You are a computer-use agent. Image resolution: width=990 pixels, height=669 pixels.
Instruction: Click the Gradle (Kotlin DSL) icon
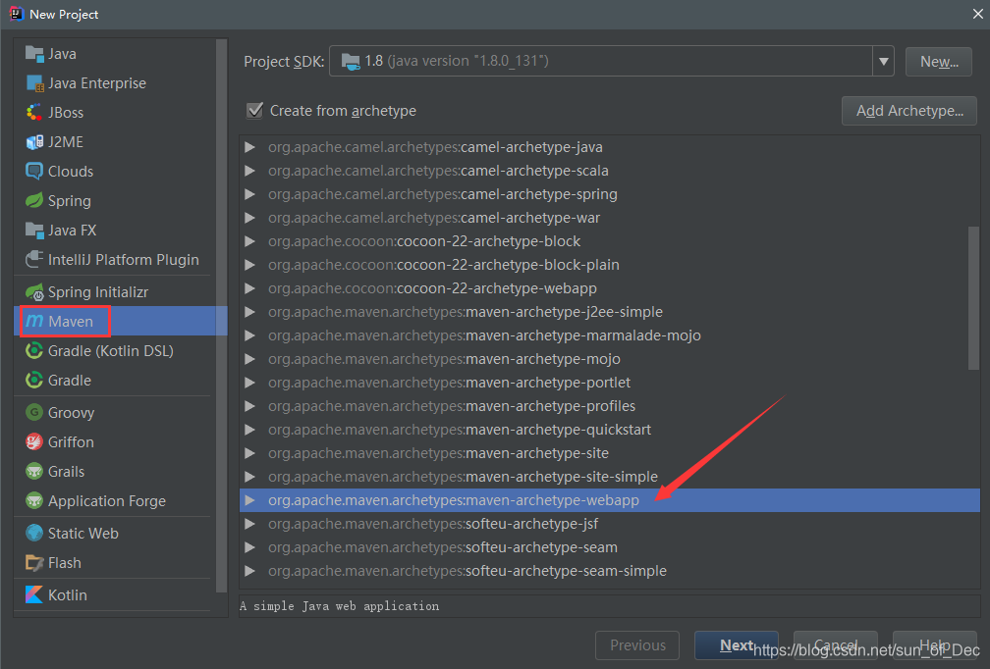pyautogui.click(x=34, y=350)
